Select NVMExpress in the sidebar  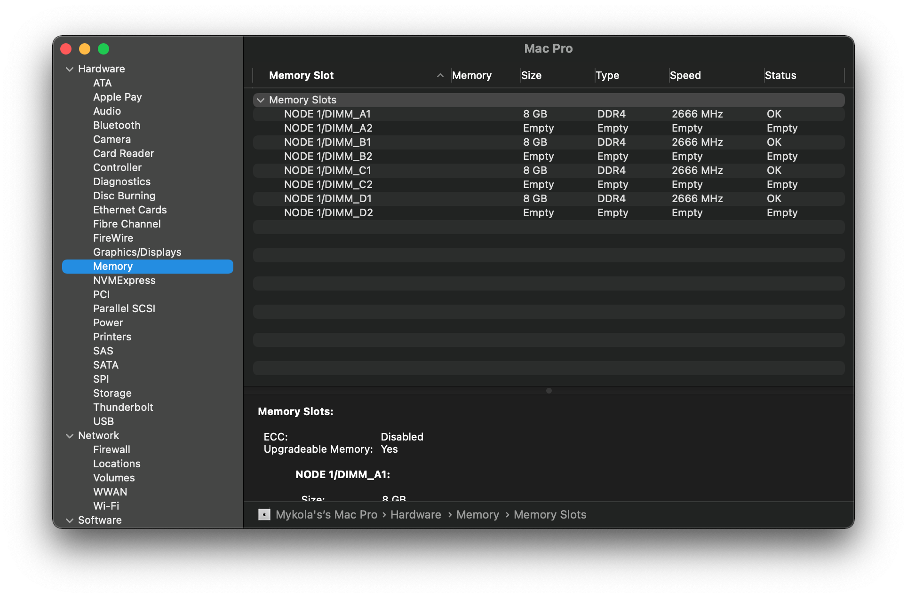(124, 280)
